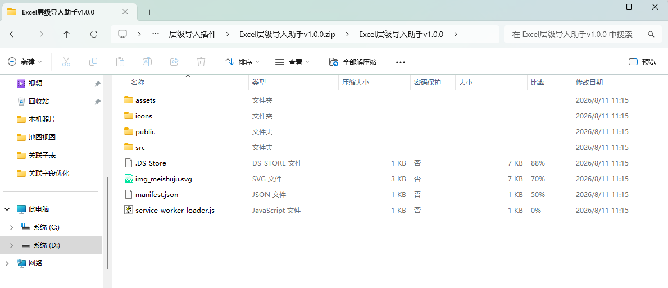The image size is (668, 288).
Task: Select the public folder icon
Action: (129, 131)
